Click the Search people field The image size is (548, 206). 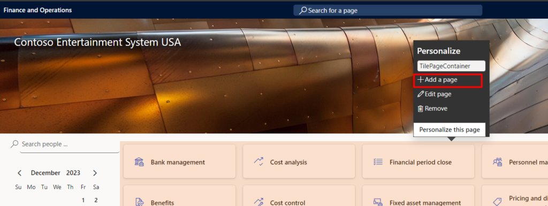(x=70, y=144)
